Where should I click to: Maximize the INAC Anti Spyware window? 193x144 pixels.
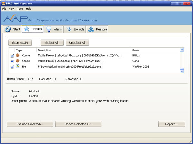(x=180, y=4)
